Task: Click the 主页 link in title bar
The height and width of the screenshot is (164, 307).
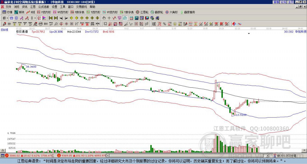Action: click(x=291, y=2)
